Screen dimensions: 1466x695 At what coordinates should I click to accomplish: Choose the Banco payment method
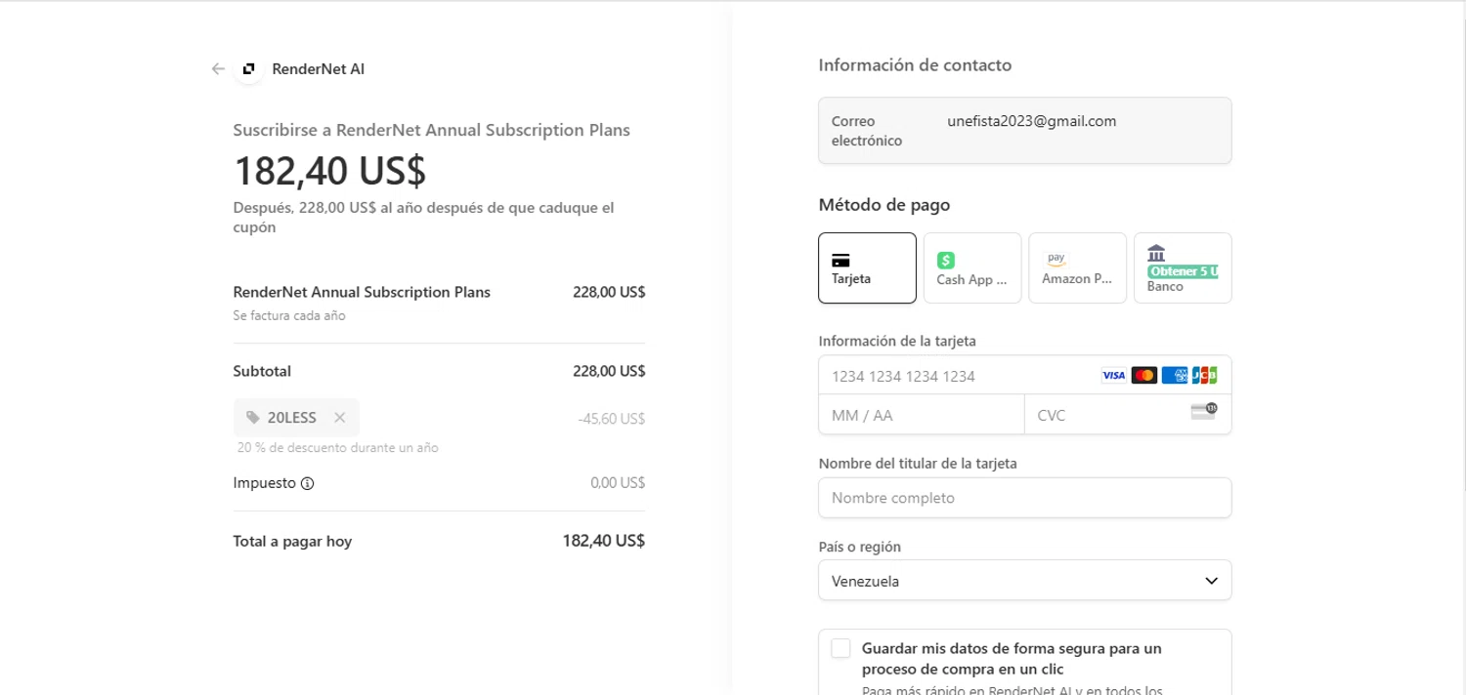(x=1183, y=268)
